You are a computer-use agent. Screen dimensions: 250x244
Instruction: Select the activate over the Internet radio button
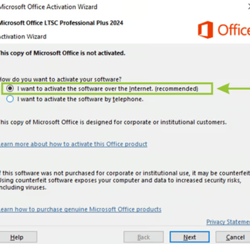click(10, 89)
